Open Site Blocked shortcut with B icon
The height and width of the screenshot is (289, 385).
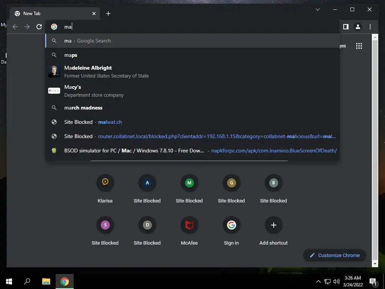coord(274,189)
